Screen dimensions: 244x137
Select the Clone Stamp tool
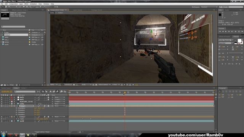tap(37, 7)
